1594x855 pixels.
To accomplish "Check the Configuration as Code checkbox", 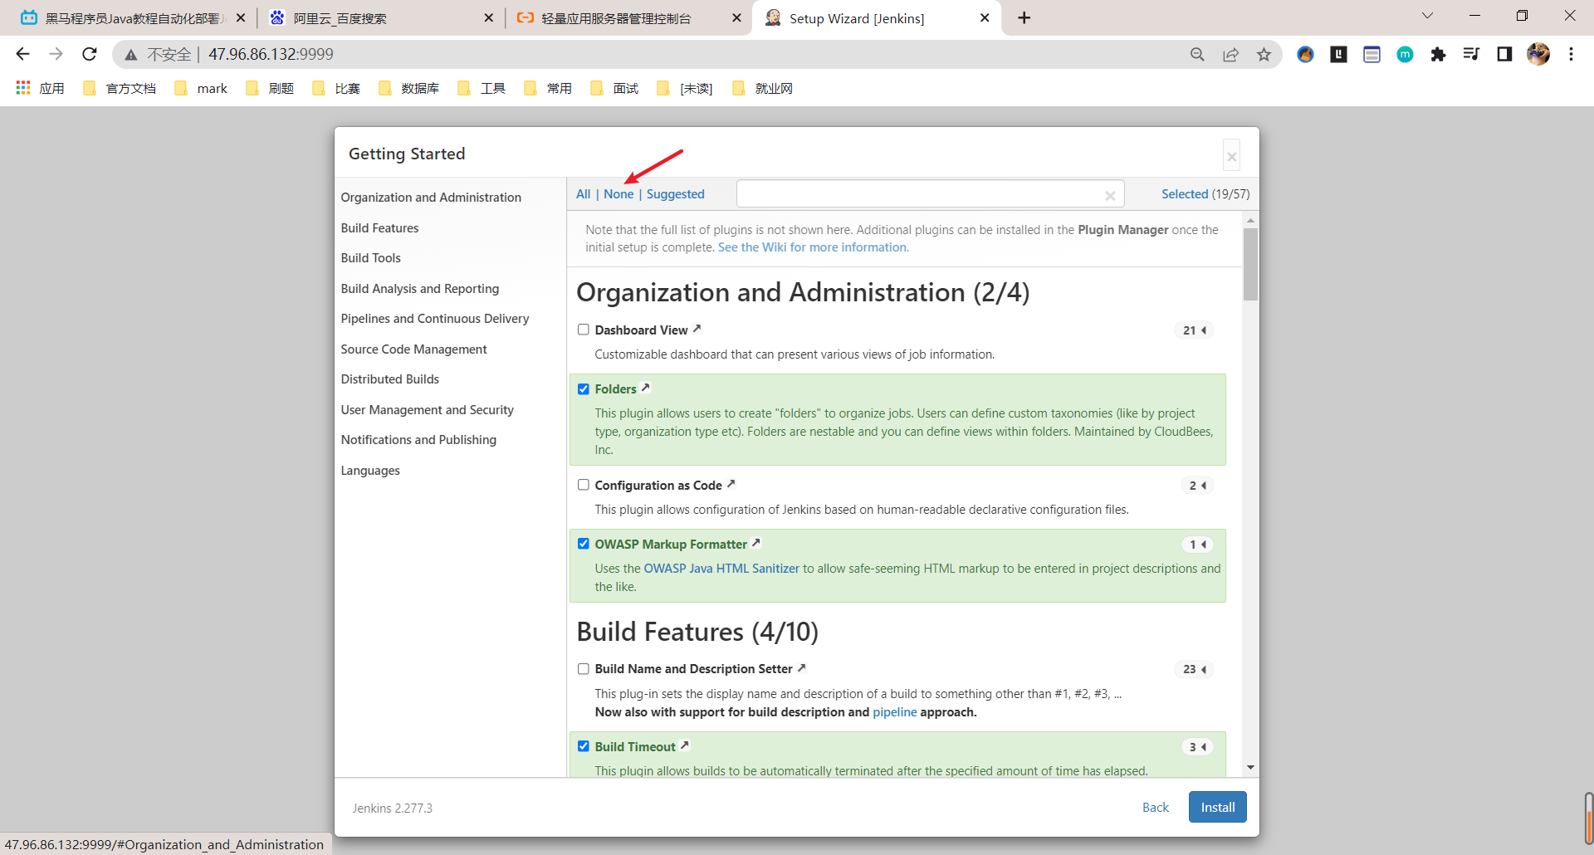I will coord(584,485).
